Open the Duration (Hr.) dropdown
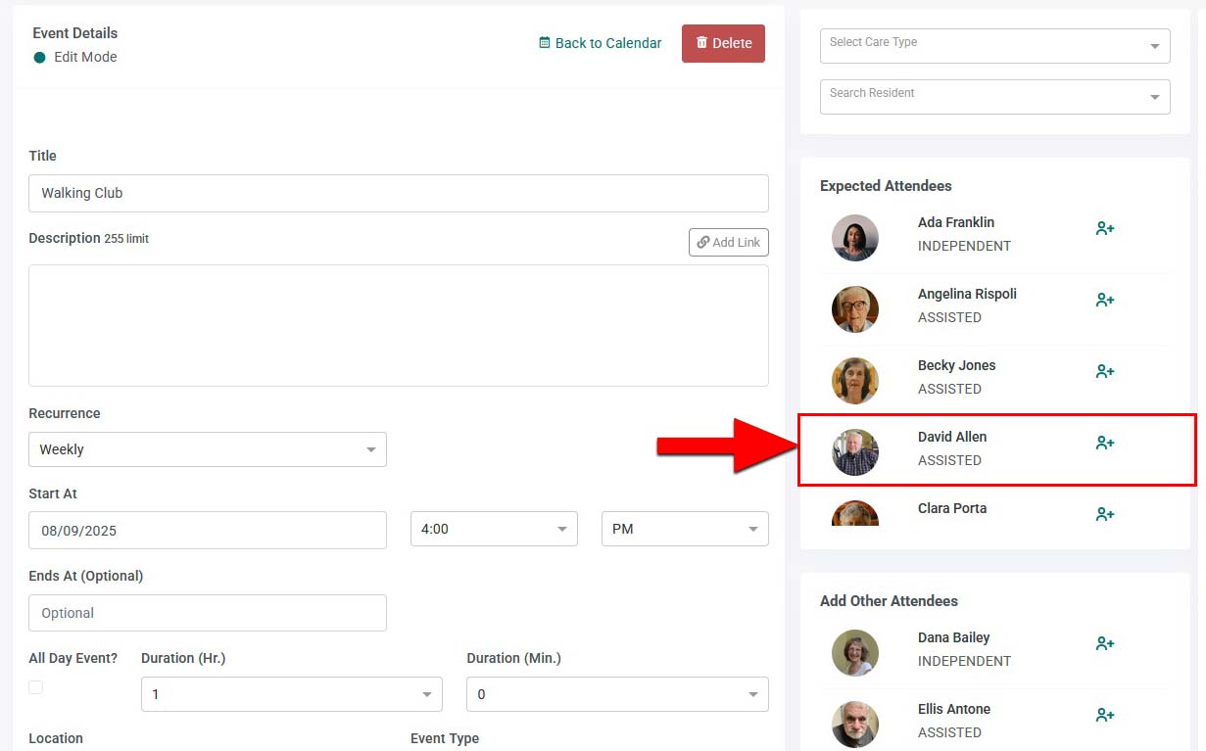The height and width of the screenshot is (751, 1206). (x=292, y=694)
